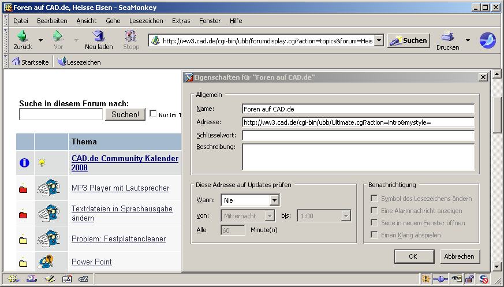Enable Seite in neuem Fenster öffnen

[374, 223]
